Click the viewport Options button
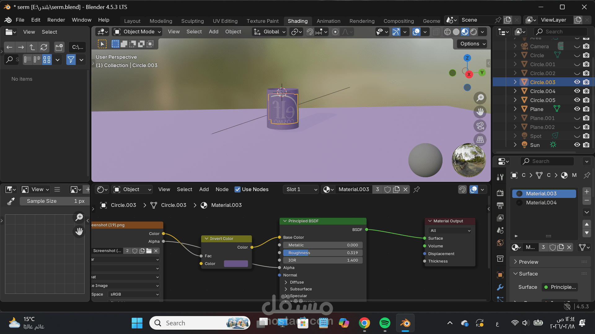The height and width of the screenshot is (334, 595). (472, 44)
